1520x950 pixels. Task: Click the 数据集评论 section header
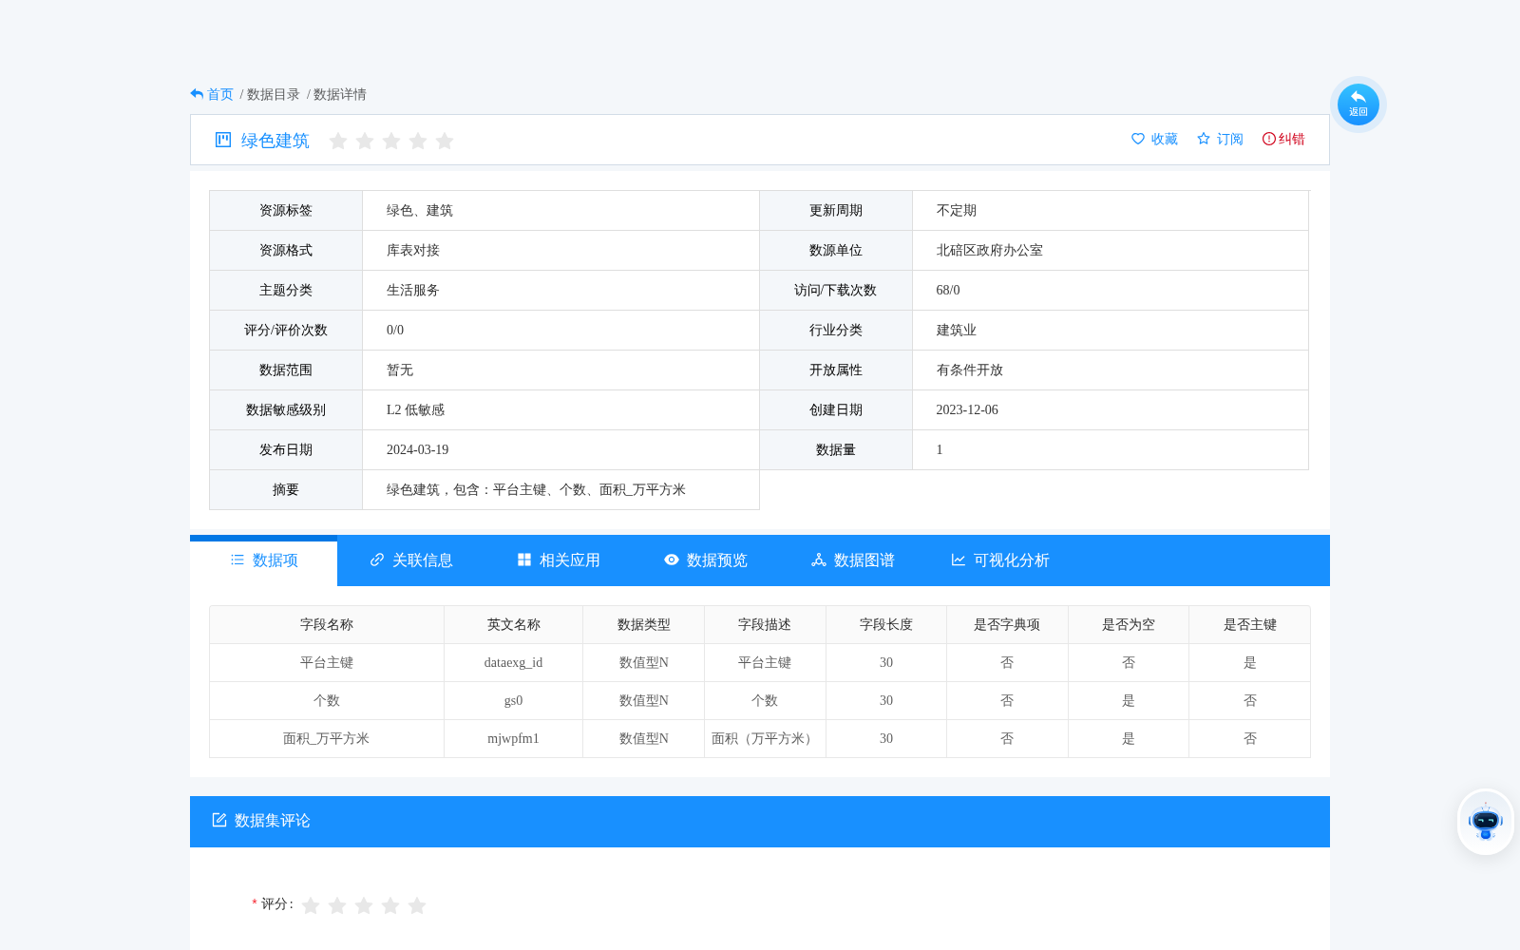[x=760, y=822]
